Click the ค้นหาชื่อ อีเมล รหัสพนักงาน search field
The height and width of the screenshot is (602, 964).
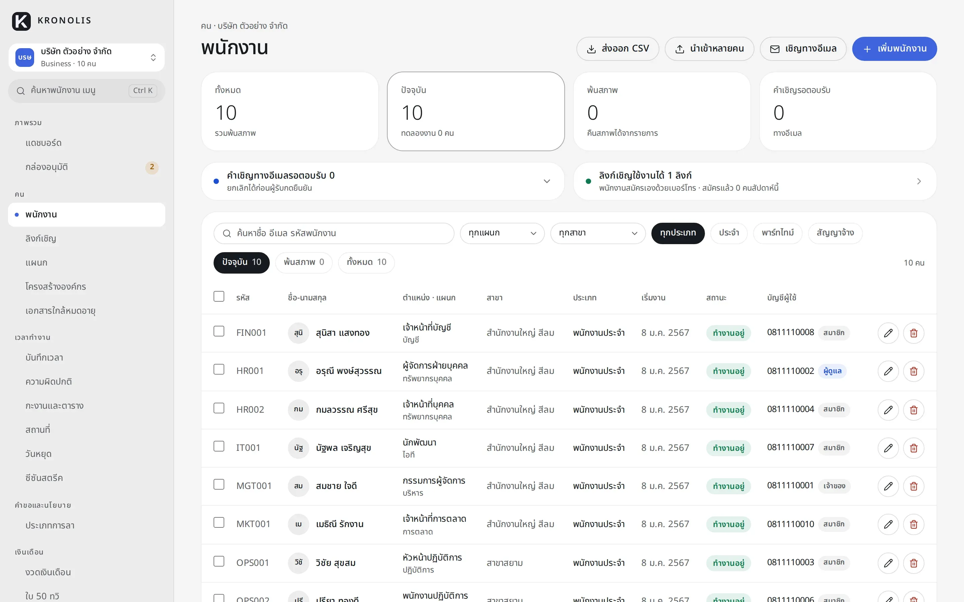tap(334, 233)
